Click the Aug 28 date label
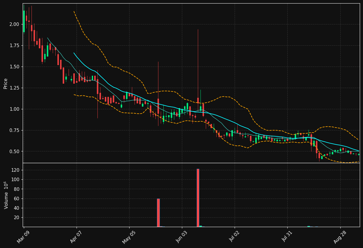The image size is (363, 248). (x=340, y=237)
